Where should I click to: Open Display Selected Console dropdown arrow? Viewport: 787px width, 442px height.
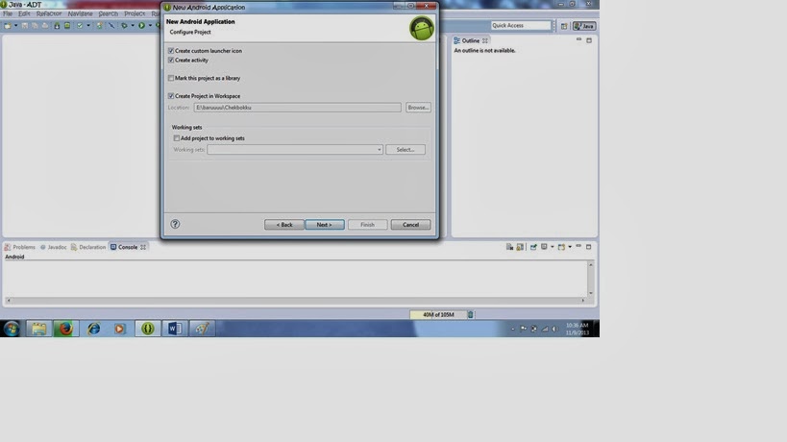tap(553, 247)
